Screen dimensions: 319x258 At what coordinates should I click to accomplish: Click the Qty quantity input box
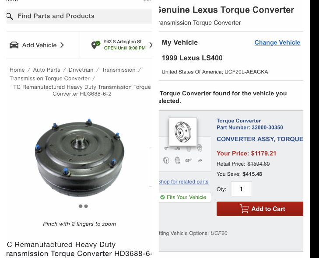[x=240, y=189]
